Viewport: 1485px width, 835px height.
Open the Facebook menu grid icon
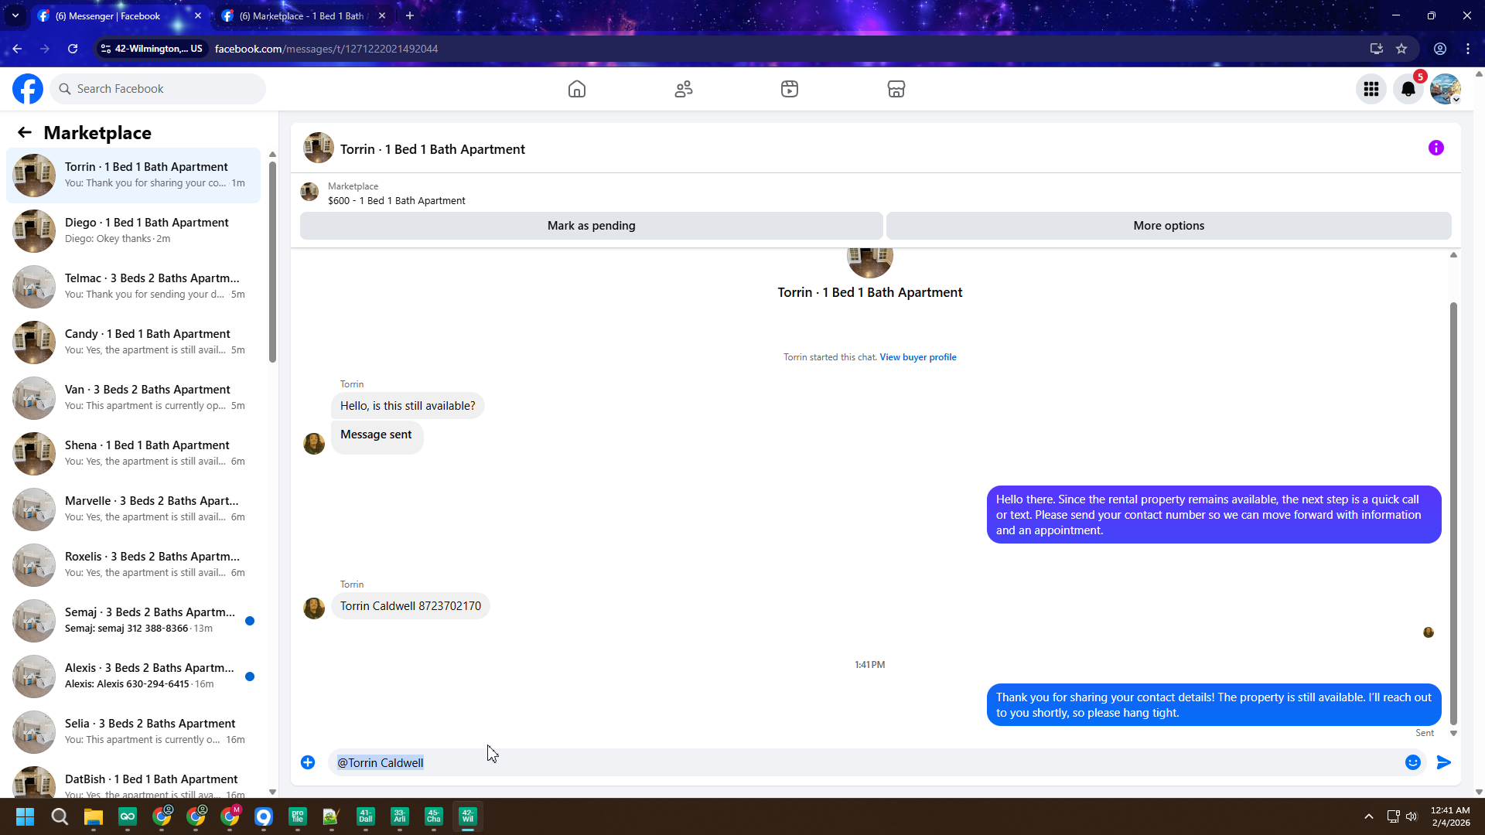[x=1371, y=89]
